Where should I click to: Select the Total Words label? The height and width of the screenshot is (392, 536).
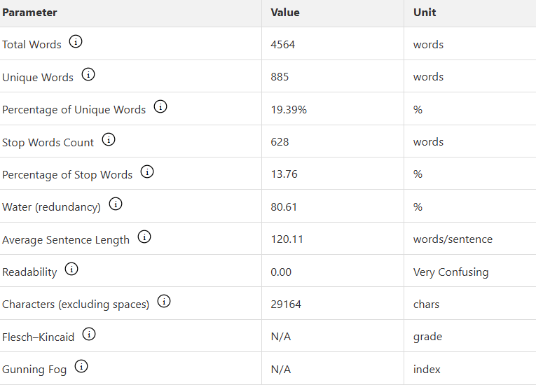click(32, 45)
